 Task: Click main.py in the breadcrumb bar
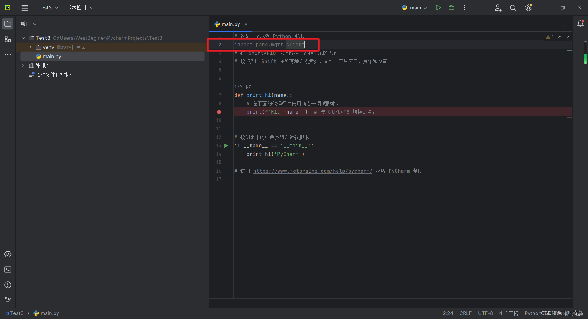coord(46,313)
